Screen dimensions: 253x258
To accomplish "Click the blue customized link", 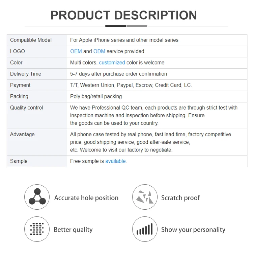I will point(112,63).
